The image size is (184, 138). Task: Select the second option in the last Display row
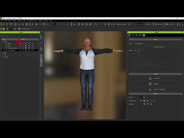(x=144, y=104)
